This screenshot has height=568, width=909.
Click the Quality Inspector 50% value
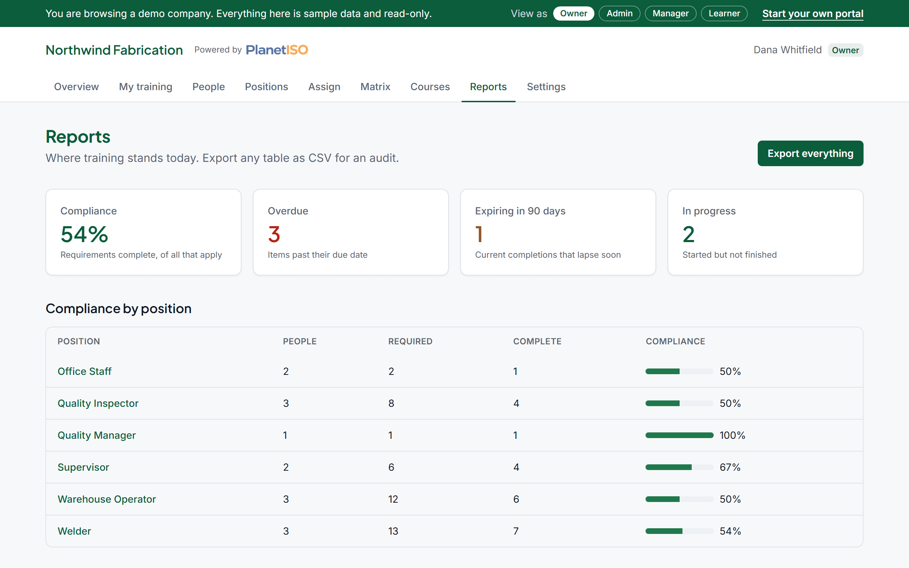730,403
